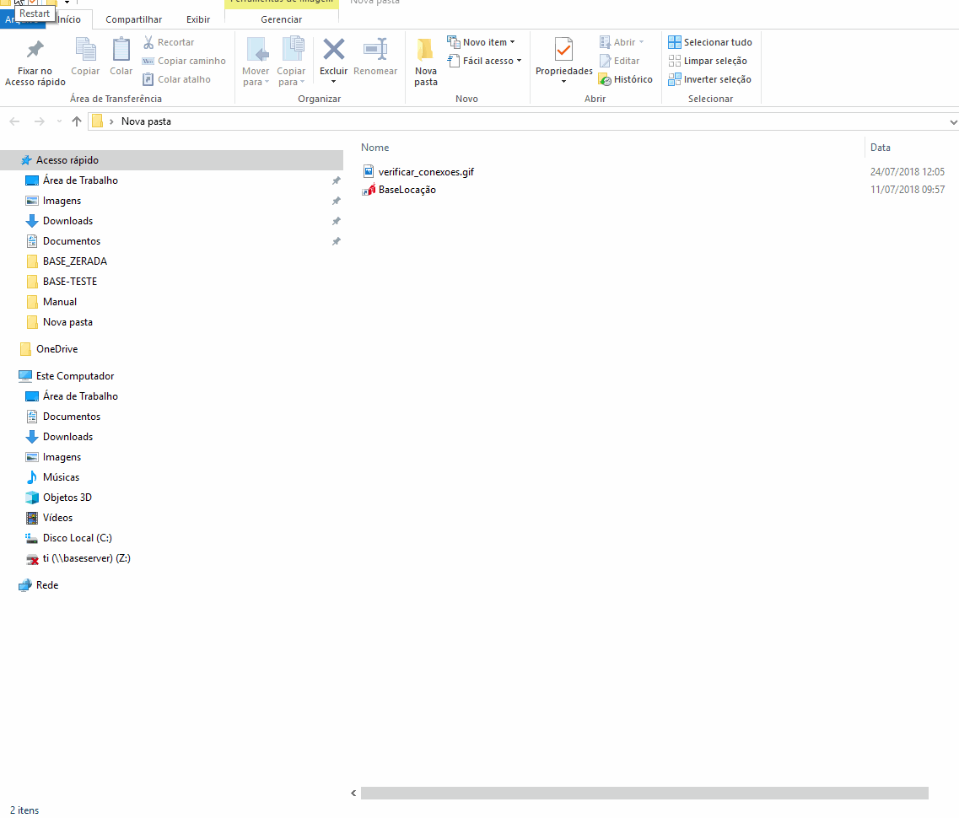The image size is (959, 818).
Task: Open the BASE_ZERADA folder in the sidebar
Action: coord(74,261)
